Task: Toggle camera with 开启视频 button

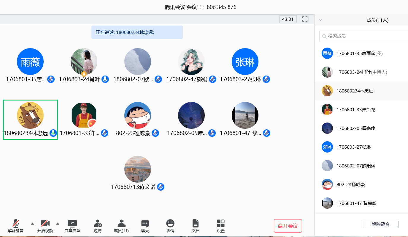Action: 45,224
